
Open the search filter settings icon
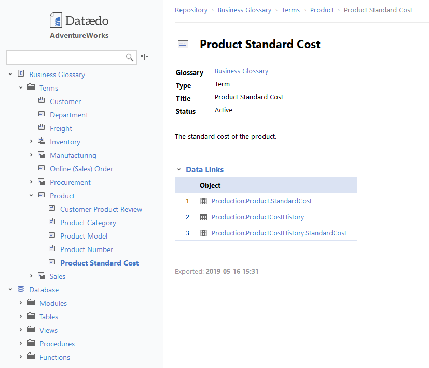click(145, 57)
